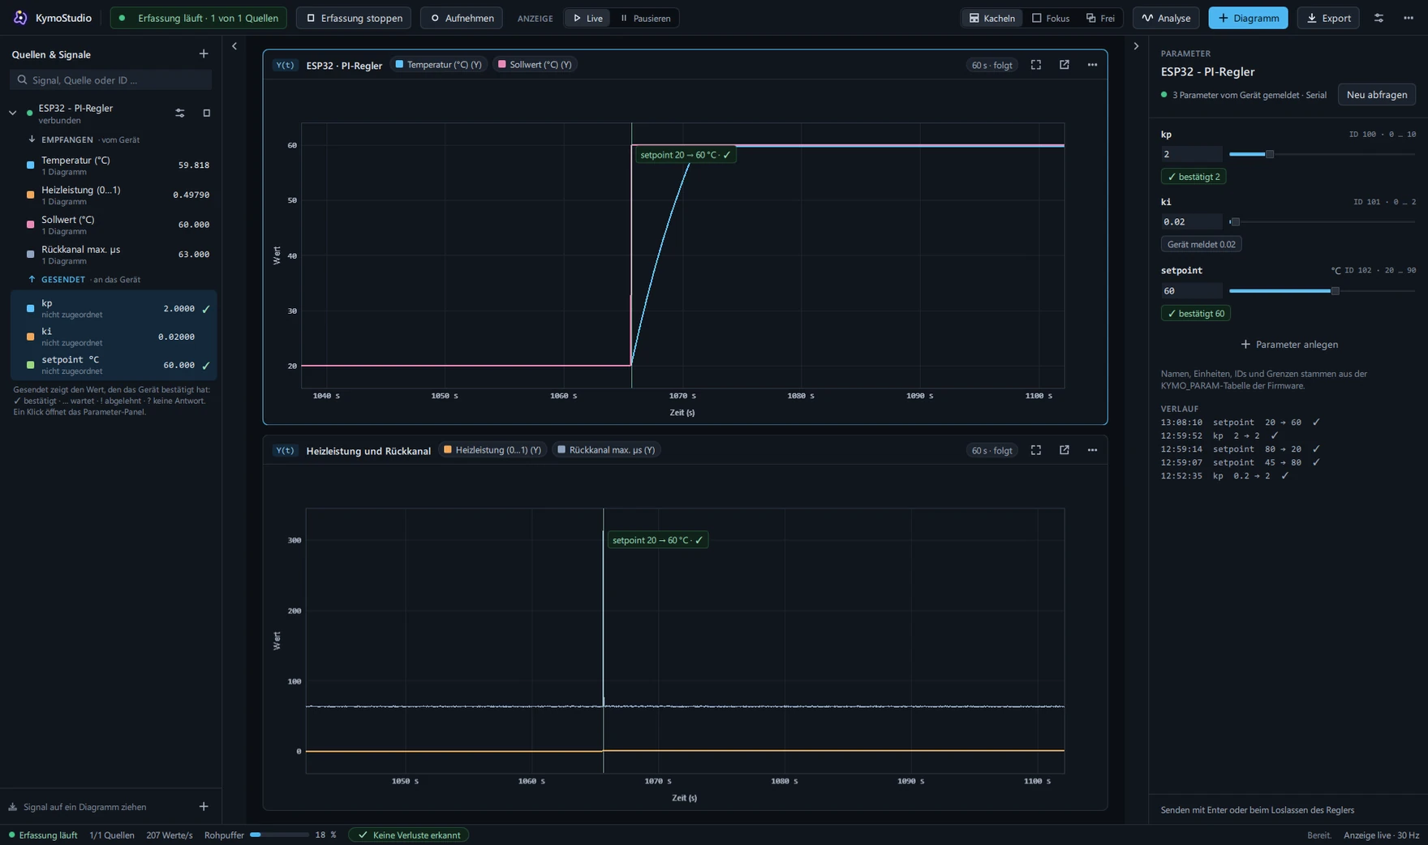This screenshot has width=1428, height=845.
Task: Open the Analyse view
Action: (1166, 18)
